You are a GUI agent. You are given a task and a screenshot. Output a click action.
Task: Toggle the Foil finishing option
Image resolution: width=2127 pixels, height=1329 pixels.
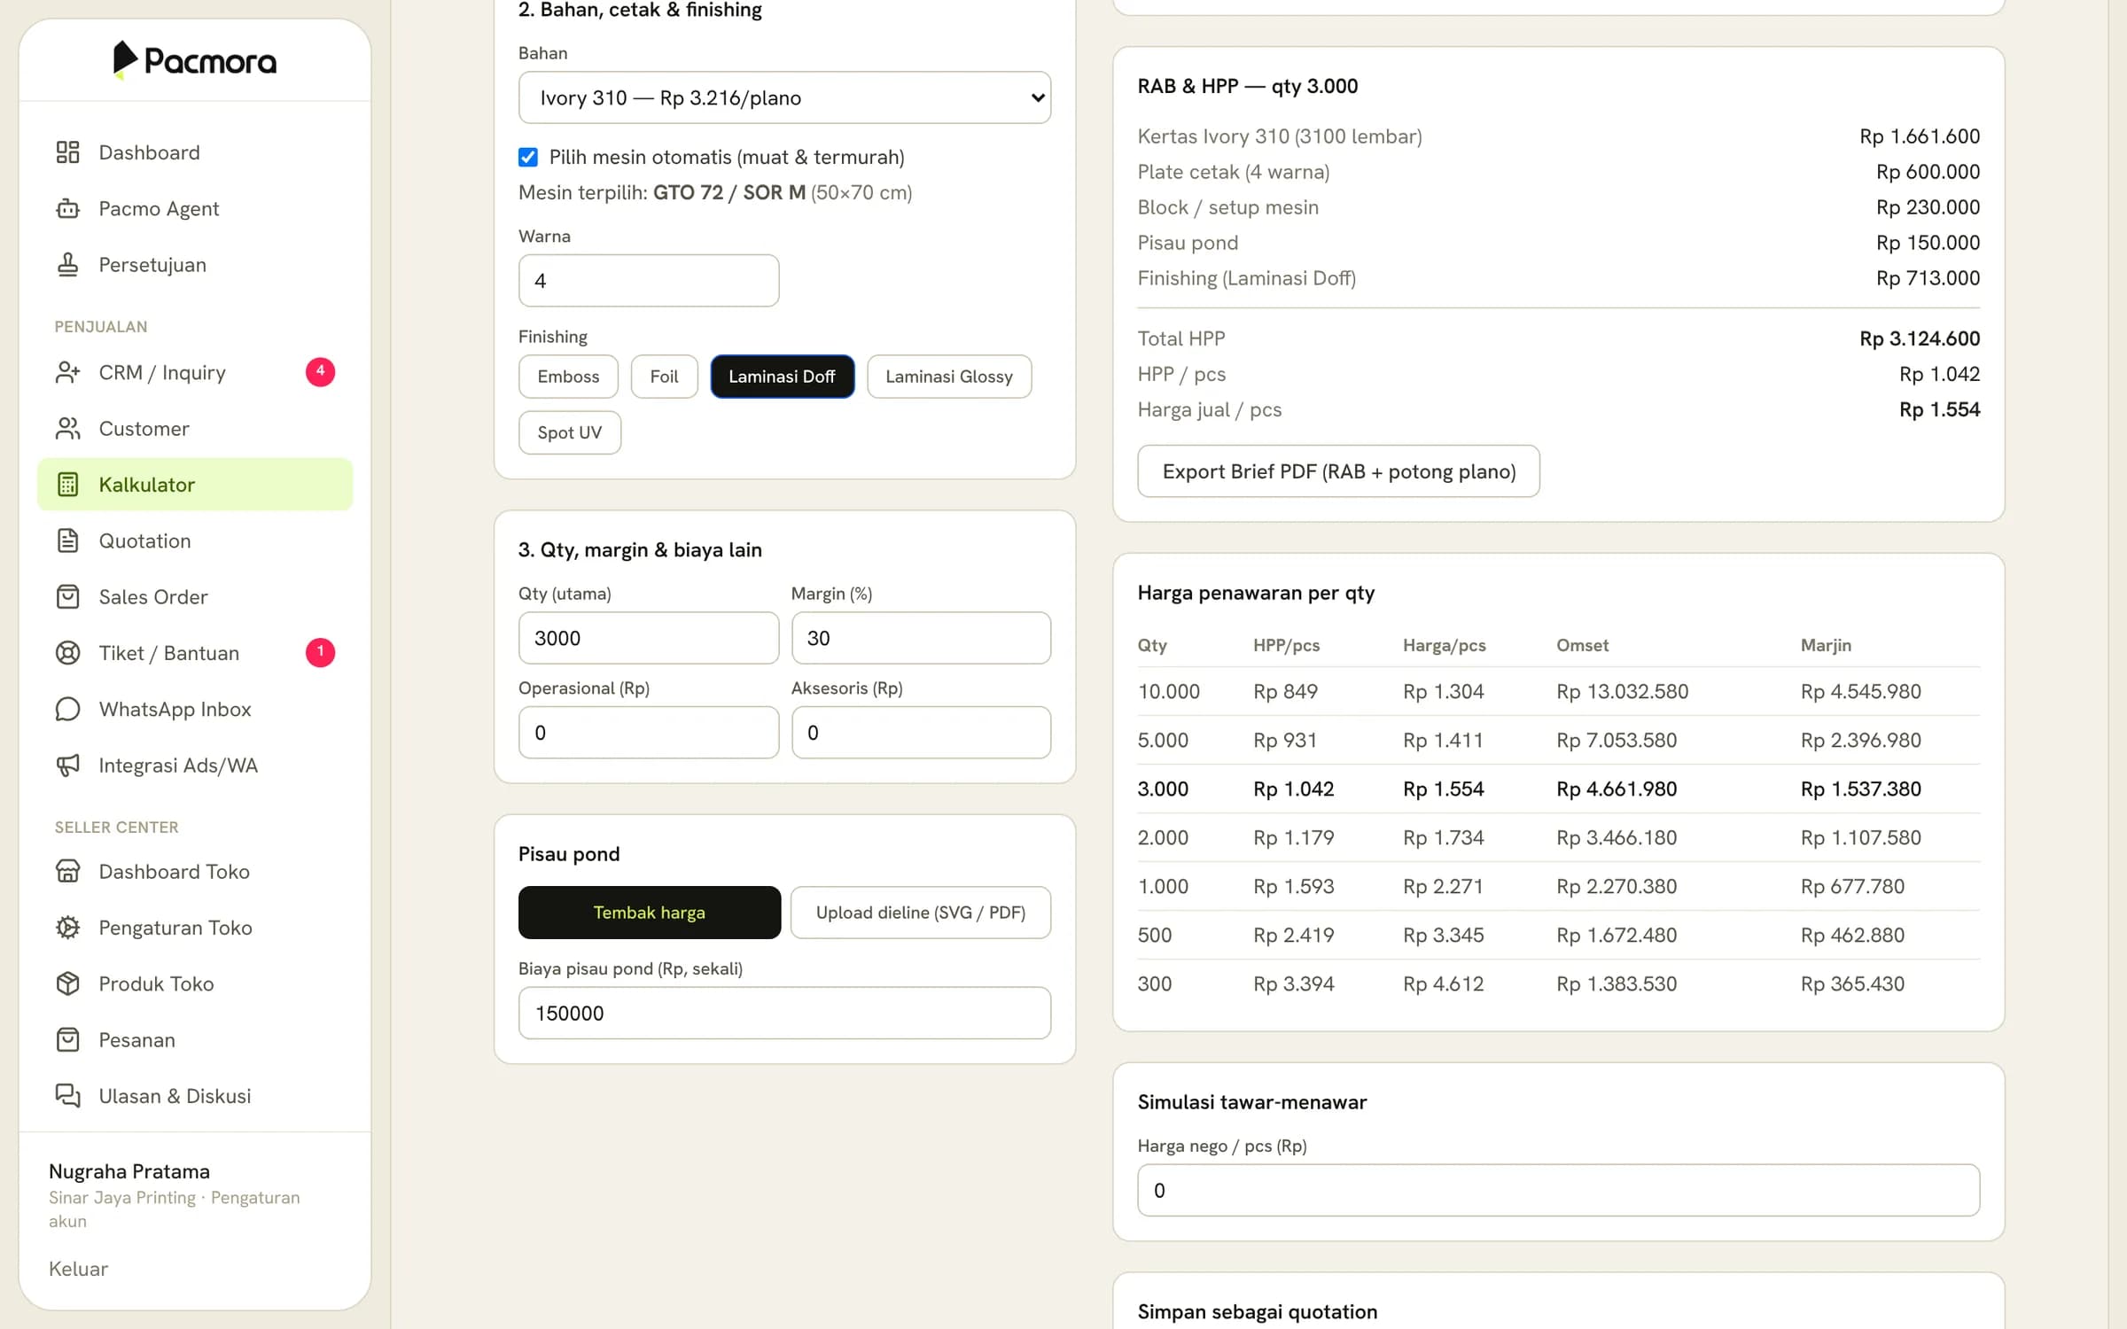tap(664, 377)
